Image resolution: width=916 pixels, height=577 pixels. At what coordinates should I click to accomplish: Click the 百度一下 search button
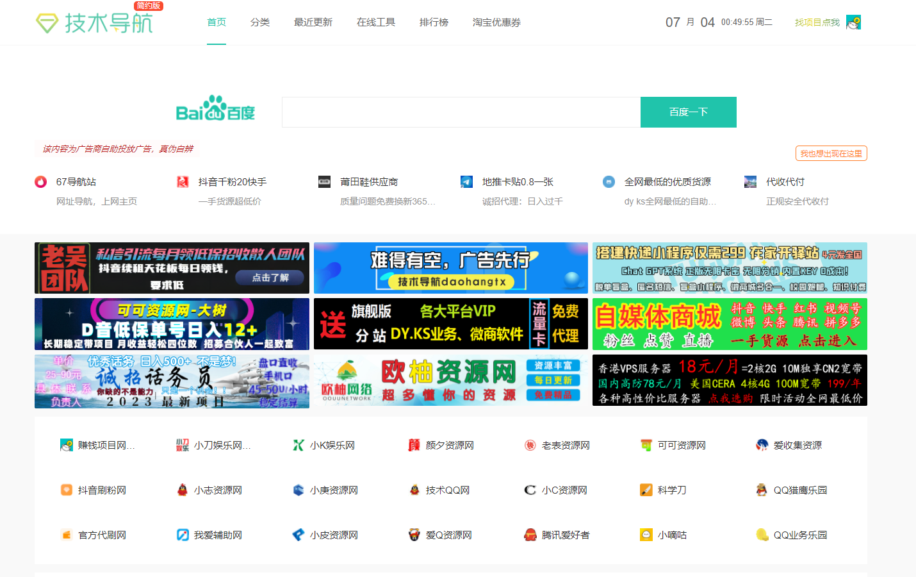pos(688,112)
